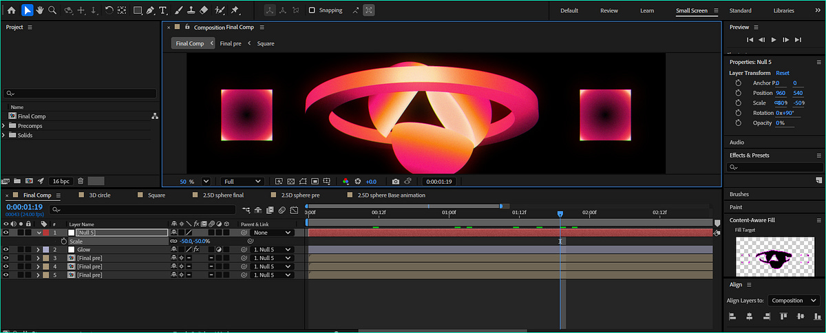
Task: Switch to the 3D circle timeline tab
Action: [99, 195]
